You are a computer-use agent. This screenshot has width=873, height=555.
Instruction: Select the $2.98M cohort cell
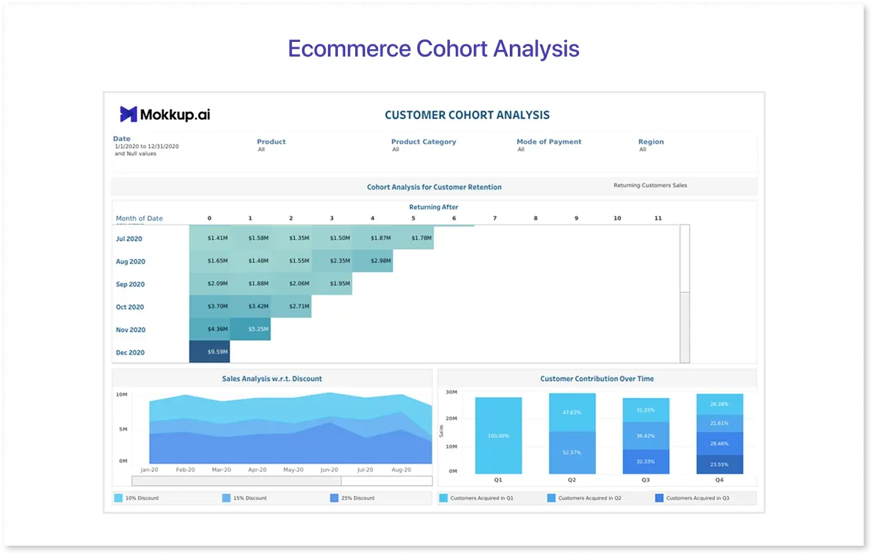pyautogui.click(x=373, y=261)
